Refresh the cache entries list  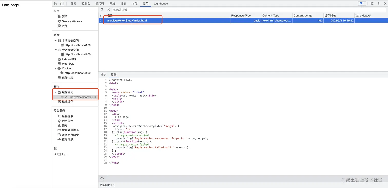102,10
